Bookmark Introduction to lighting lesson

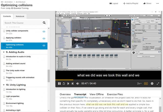coord(4,90)
